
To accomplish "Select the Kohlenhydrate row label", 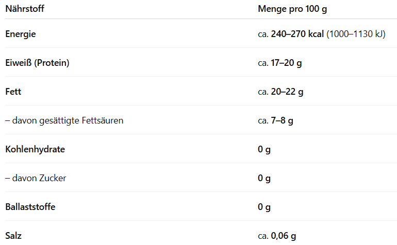I will [x=35, y=149].
